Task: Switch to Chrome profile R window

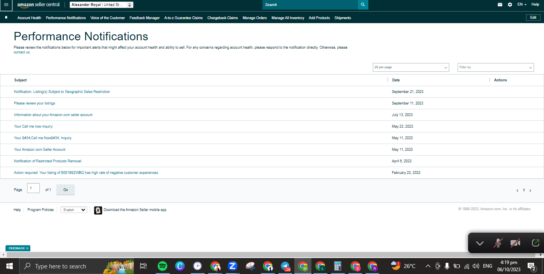Action: (373, 266)
